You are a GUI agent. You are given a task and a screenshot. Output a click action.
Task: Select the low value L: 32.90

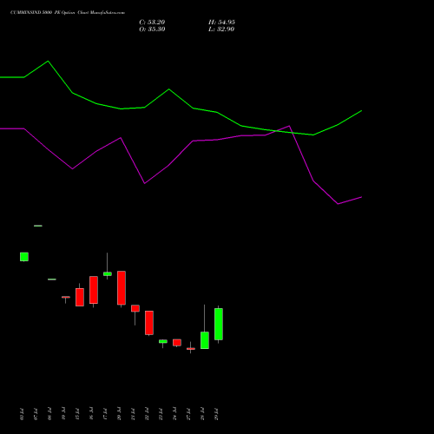(x=221, y=30)
